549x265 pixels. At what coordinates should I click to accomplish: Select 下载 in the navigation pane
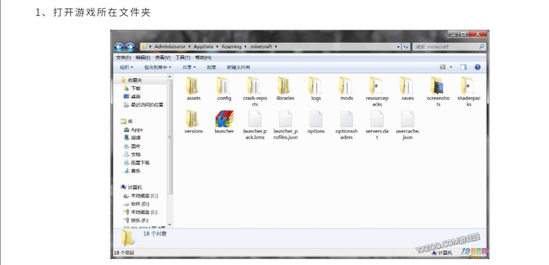coord(132,88)
